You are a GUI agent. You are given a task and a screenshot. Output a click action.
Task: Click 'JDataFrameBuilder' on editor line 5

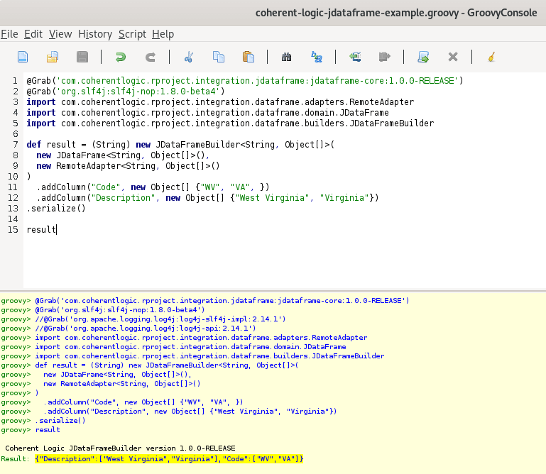click(392, 123)
